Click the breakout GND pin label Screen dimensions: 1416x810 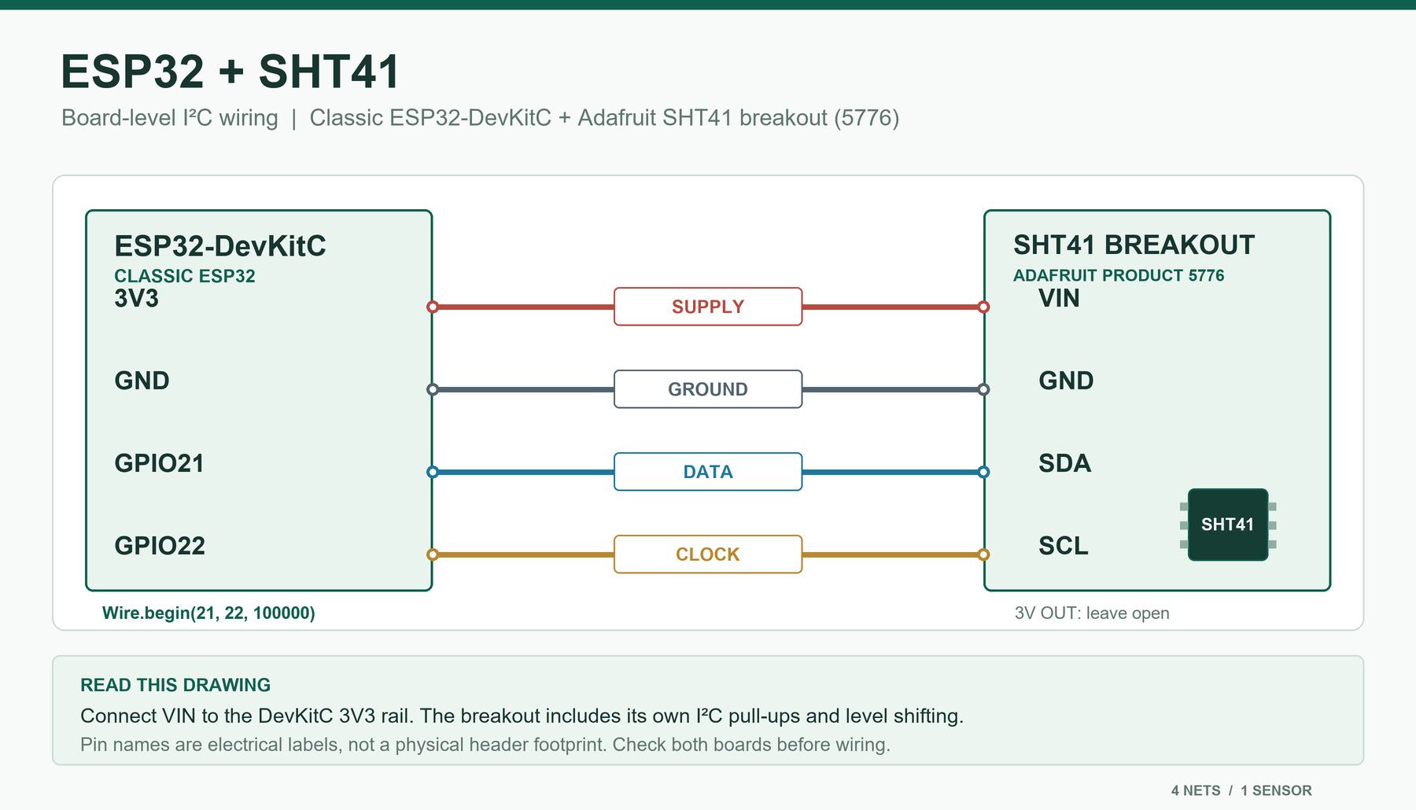coord(1066,381)
